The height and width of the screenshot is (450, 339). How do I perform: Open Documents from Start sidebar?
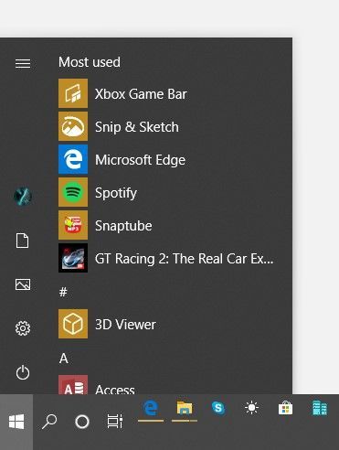coord(23,241)
